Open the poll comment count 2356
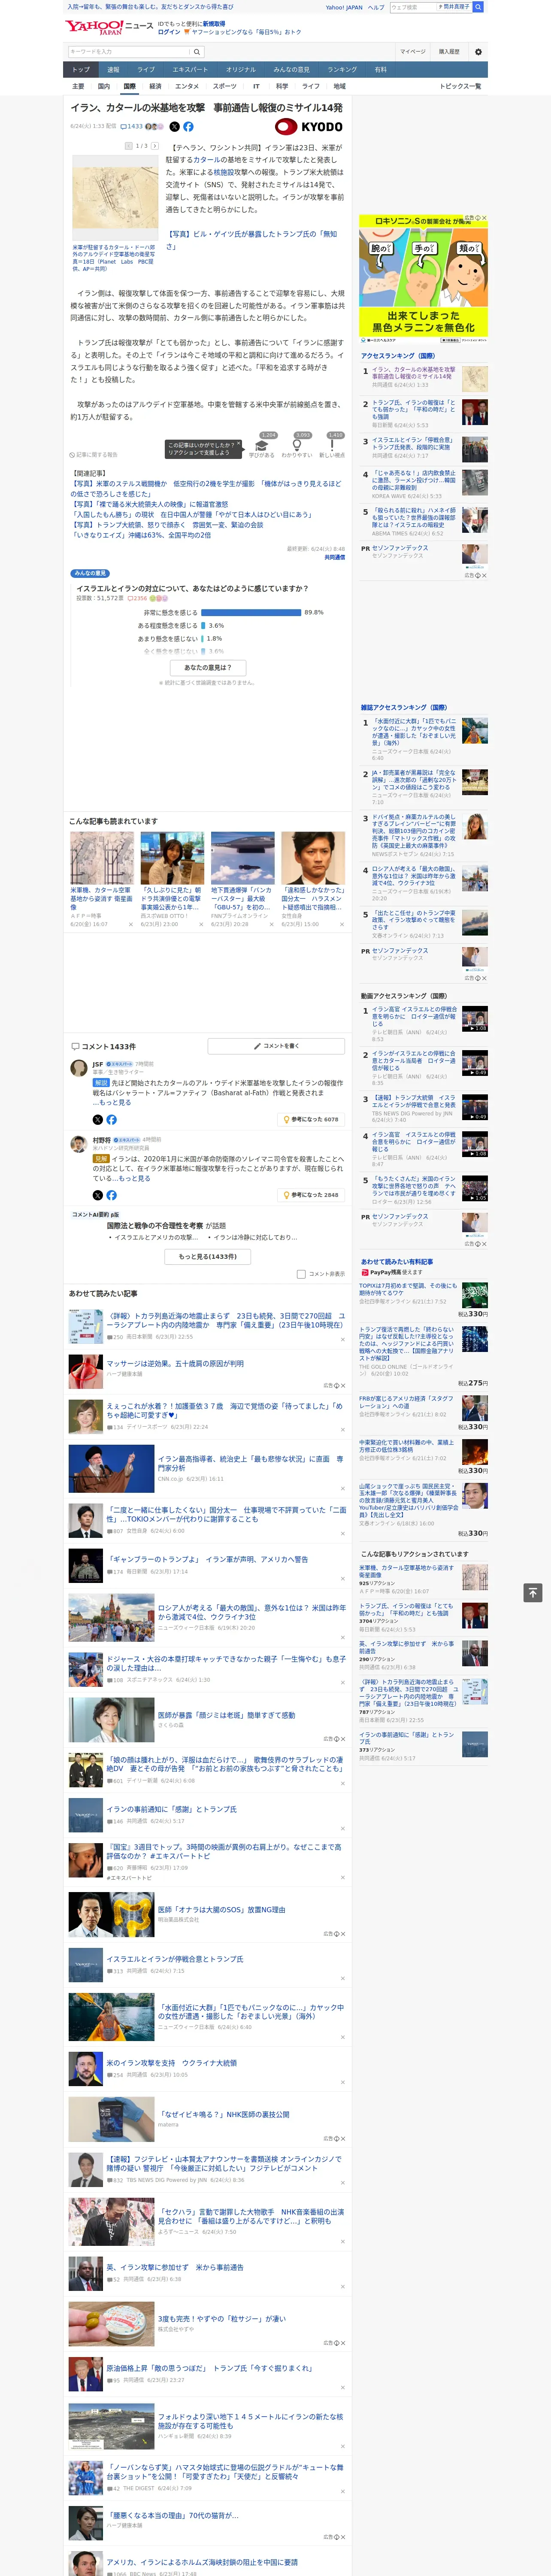The image size is (551, 2576). click(x=138, y=598)
